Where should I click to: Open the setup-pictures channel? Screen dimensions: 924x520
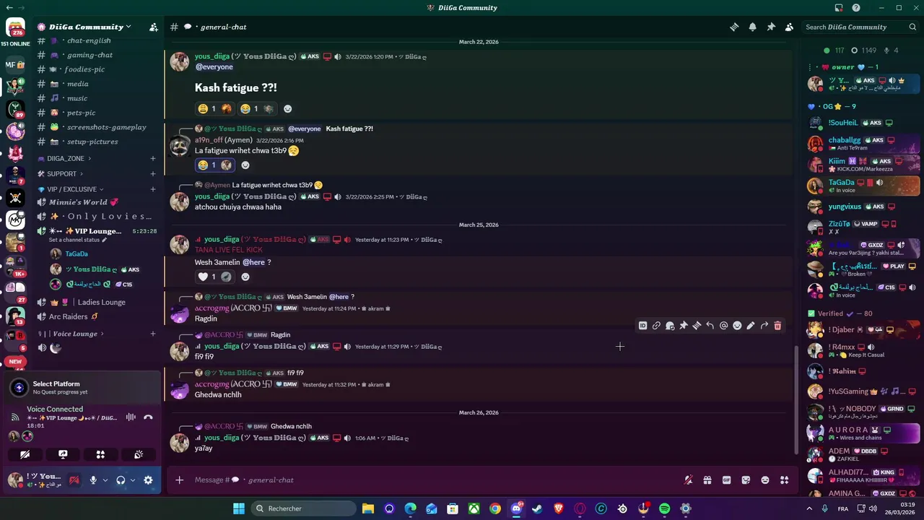click(x=92, y=142)
